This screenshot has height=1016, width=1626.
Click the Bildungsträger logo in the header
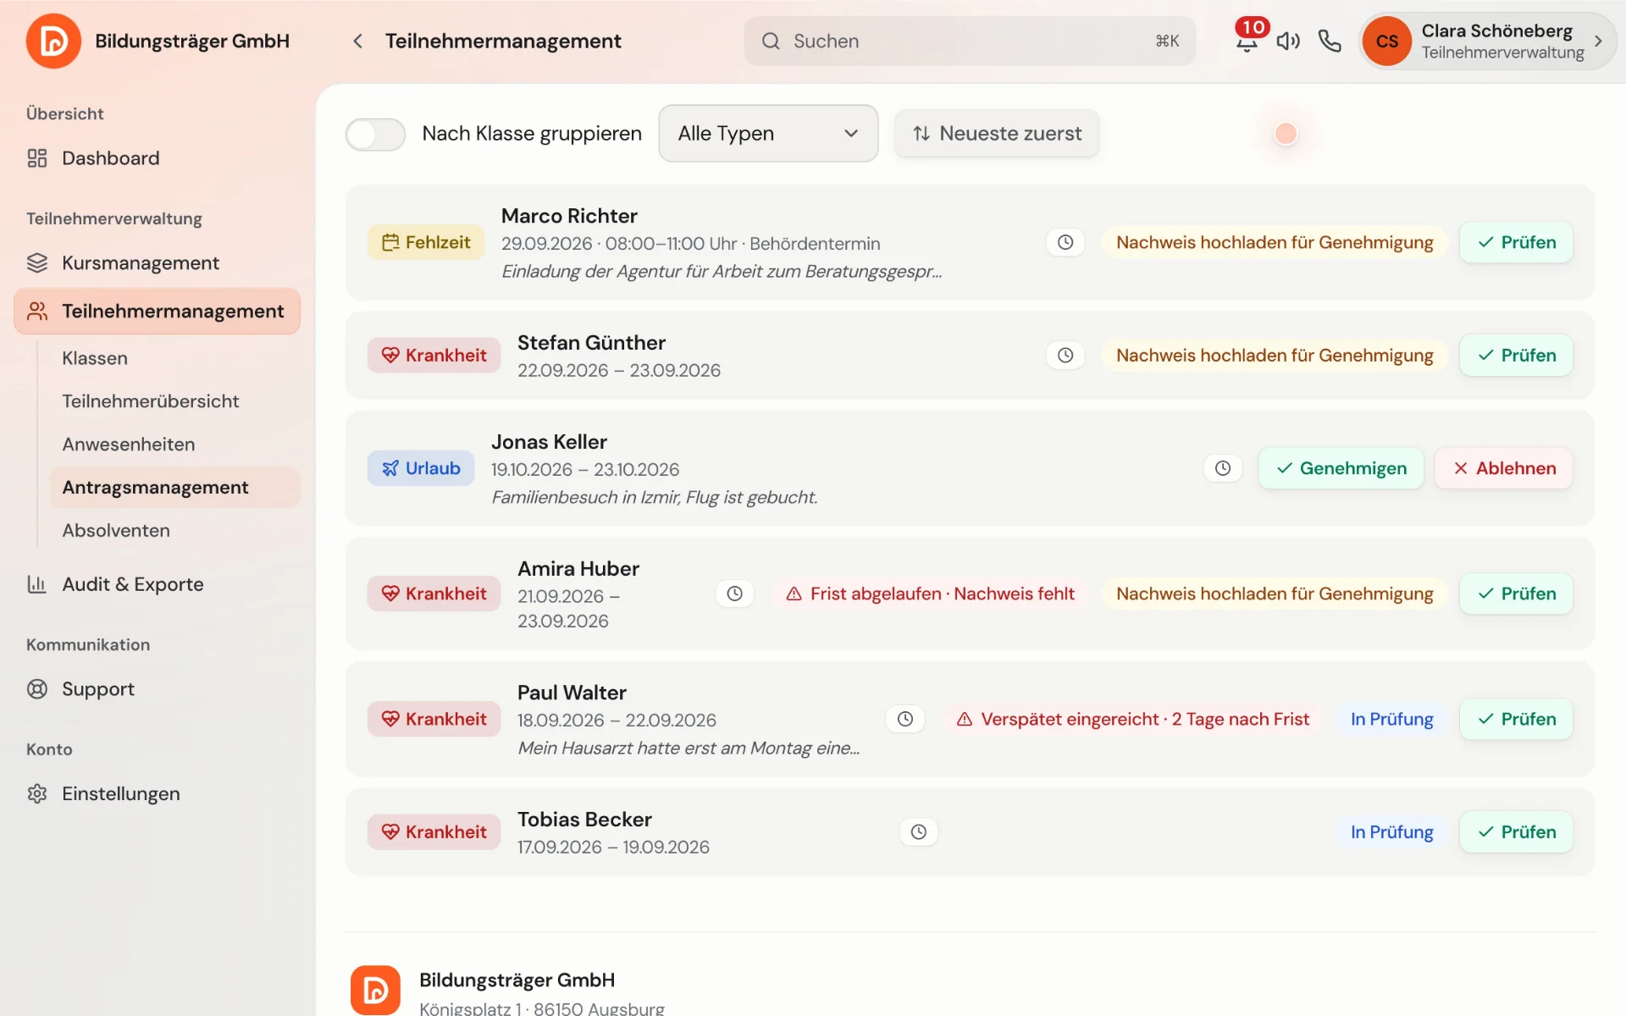click(53, 41)
